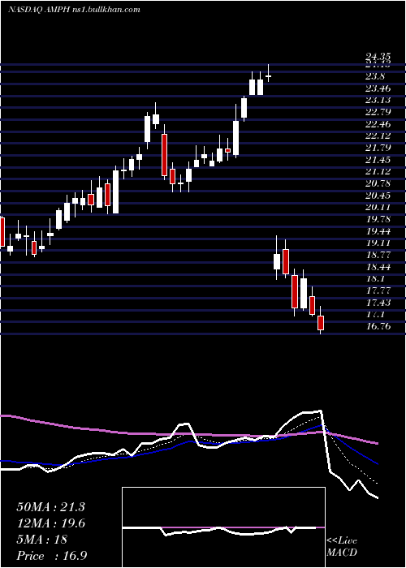Click the NASDAQ AMPH chart title
Image resolution: width=406 pixels, height=568 pixels.
pyautogui.click(x=74, y=10)
